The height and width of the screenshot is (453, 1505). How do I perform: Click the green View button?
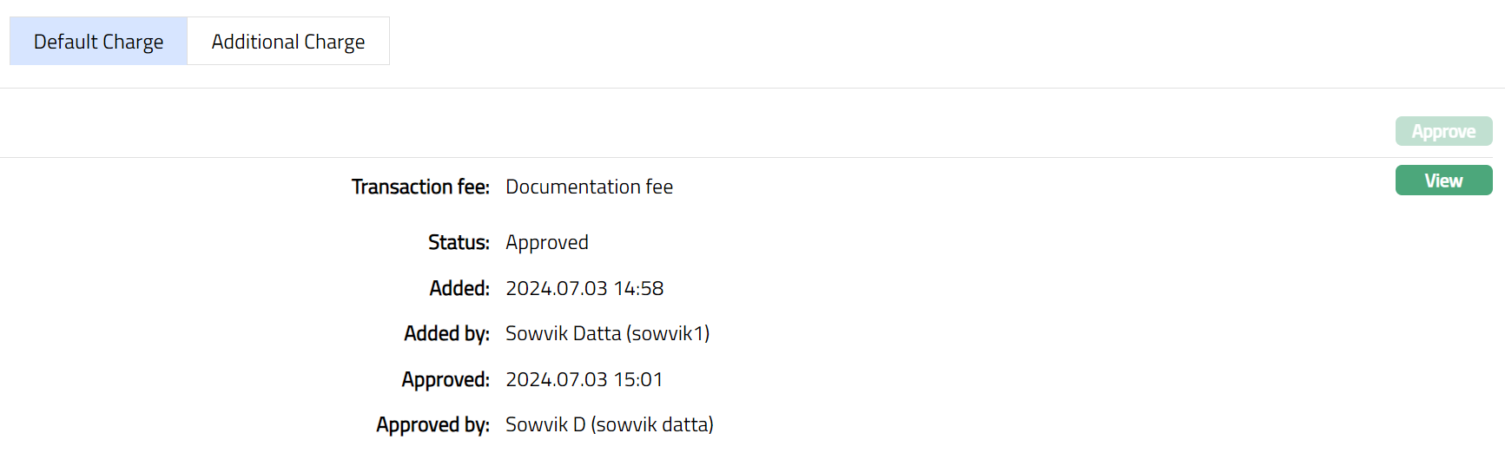tap(1442, 181)
